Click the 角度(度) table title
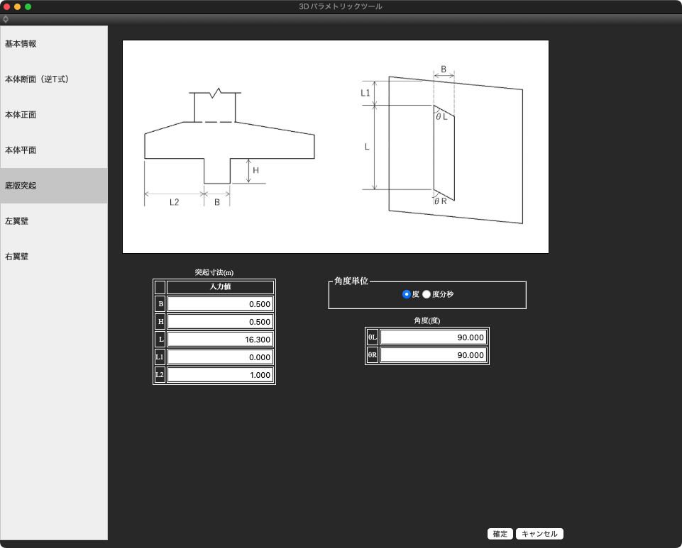The width and height of the screenshot is (682, 548). [427, 320]
